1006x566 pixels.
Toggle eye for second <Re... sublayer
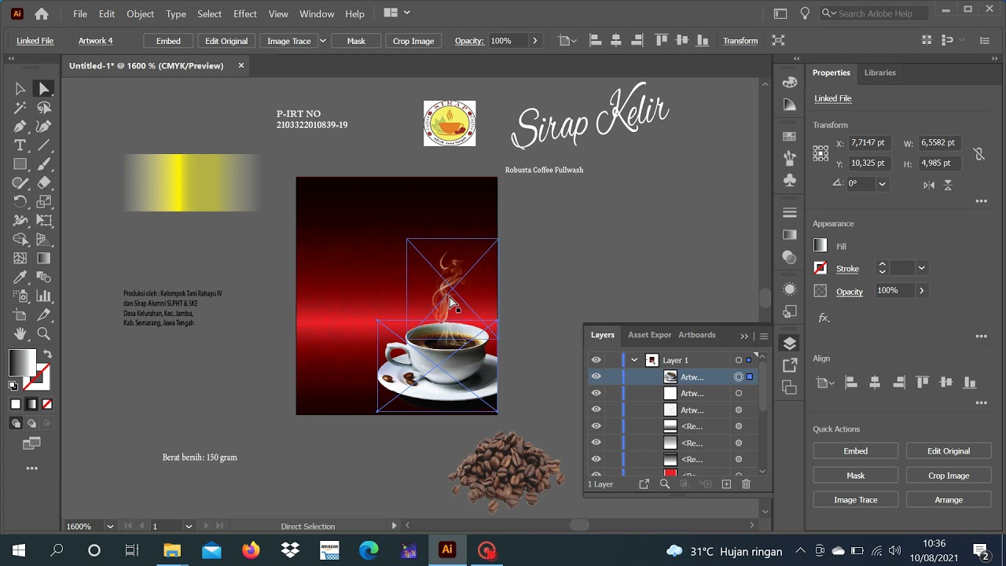pyautogui.click(x=596, y=443)
